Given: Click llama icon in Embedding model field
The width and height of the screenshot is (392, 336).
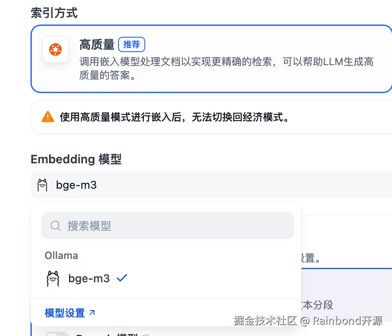Looking at the screenshot, I should (42, 185).
